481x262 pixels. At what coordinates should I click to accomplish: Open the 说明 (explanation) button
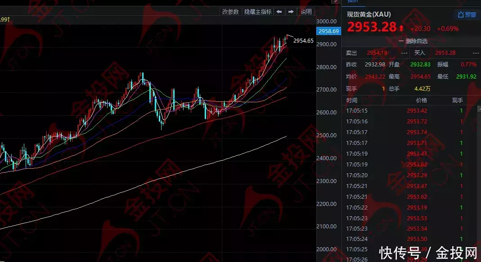coord(306,12)
